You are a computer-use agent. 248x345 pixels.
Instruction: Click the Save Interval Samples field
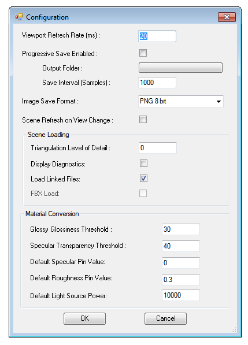157,83
